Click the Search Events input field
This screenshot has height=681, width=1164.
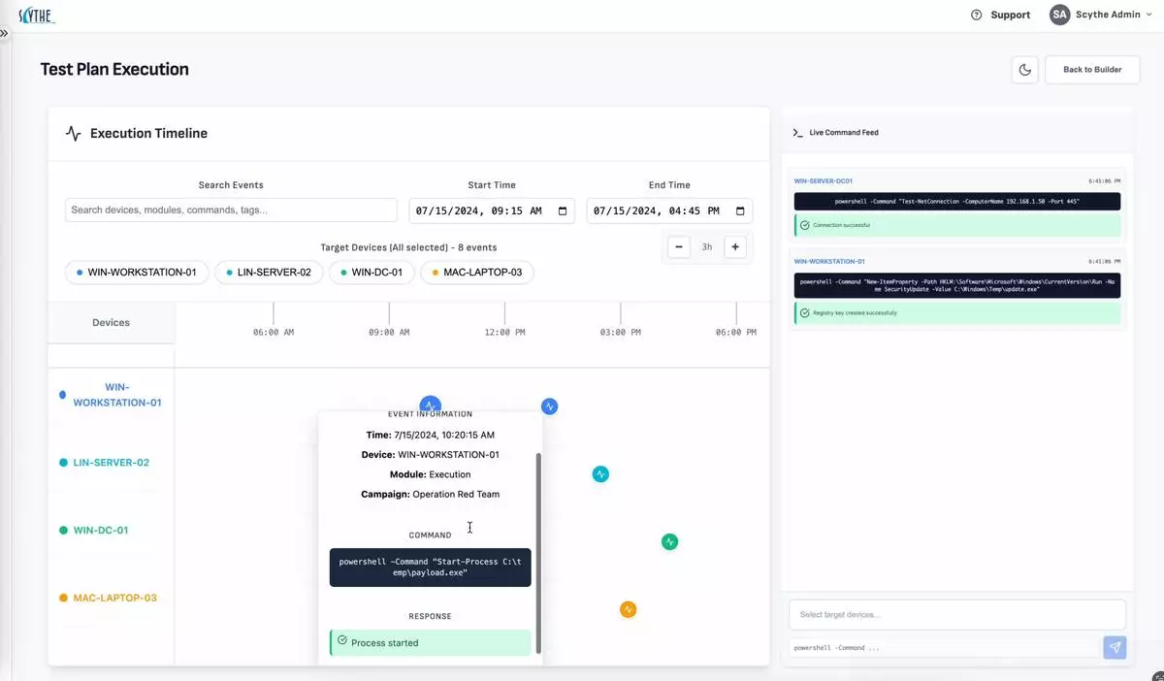tap(231, 211)
